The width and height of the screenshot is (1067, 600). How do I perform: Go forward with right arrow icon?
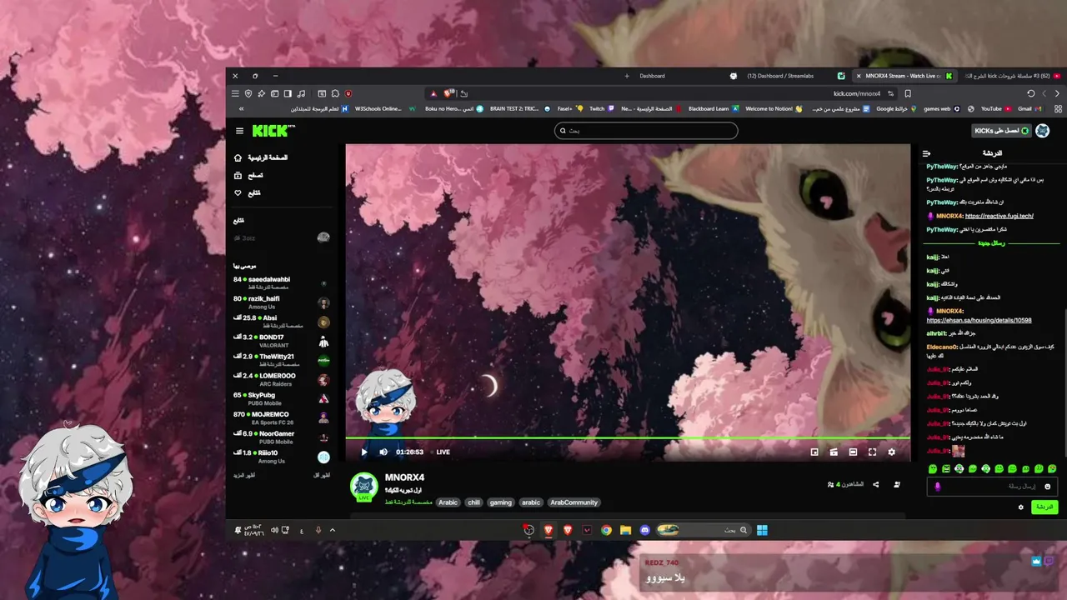[1058, 93]
